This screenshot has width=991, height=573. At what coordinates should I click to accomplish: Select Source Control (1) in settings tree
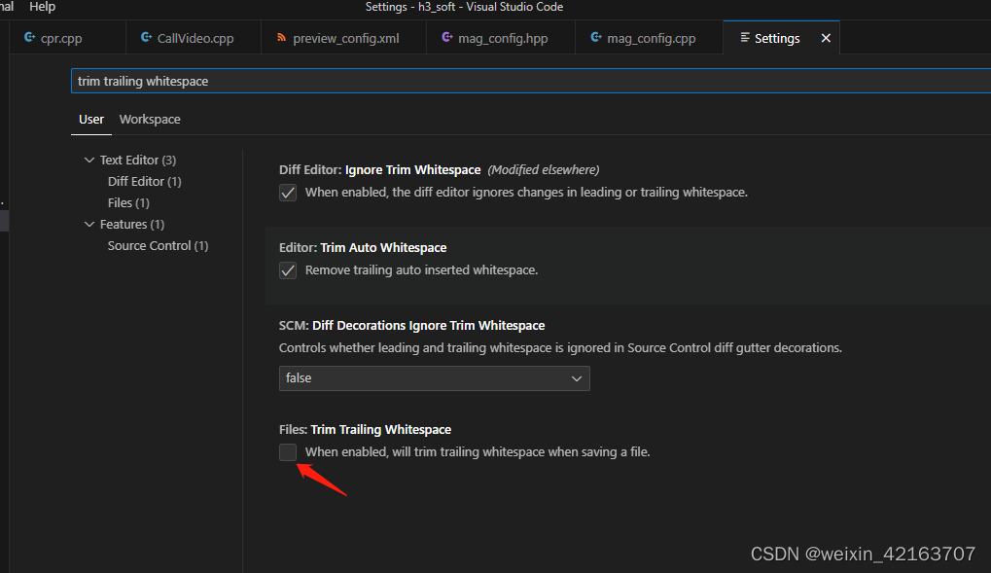[158, 245]
